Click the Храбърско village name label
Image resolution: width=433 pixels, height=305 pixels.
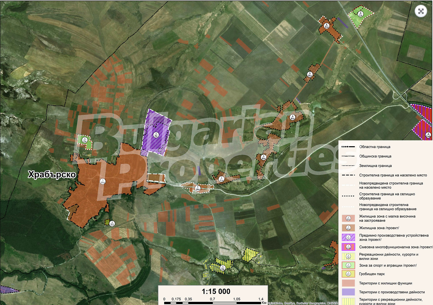[52, 175]
